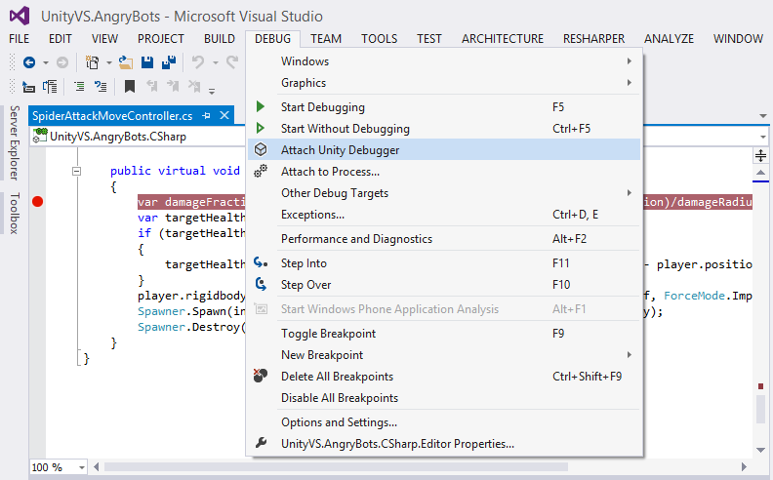Viewport: 773px width, 480px height.
Task: Click the Visual Studio logo icon
Action: click(20, 17)
